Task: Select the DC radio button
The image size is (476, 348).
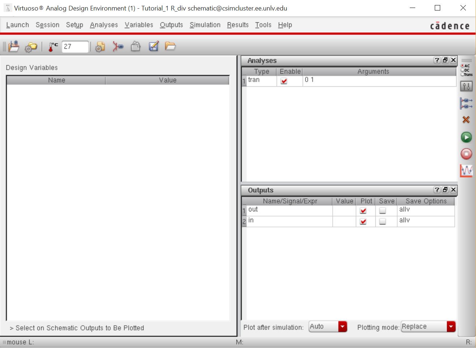Action: pyautogui.click(x=463, y=70)
